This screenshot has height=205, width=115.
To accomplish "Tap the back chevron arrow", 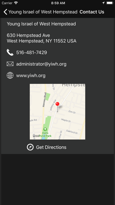I will [5, 12].
